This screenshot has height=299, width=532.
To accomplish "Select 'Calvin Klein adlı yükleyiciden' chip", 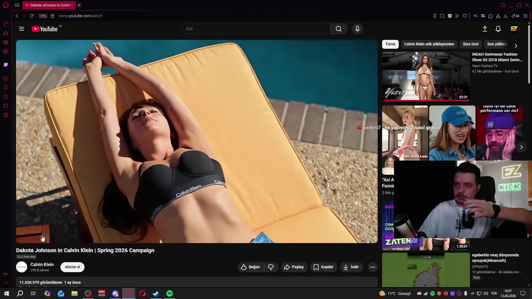I will [x=429, y=44].
